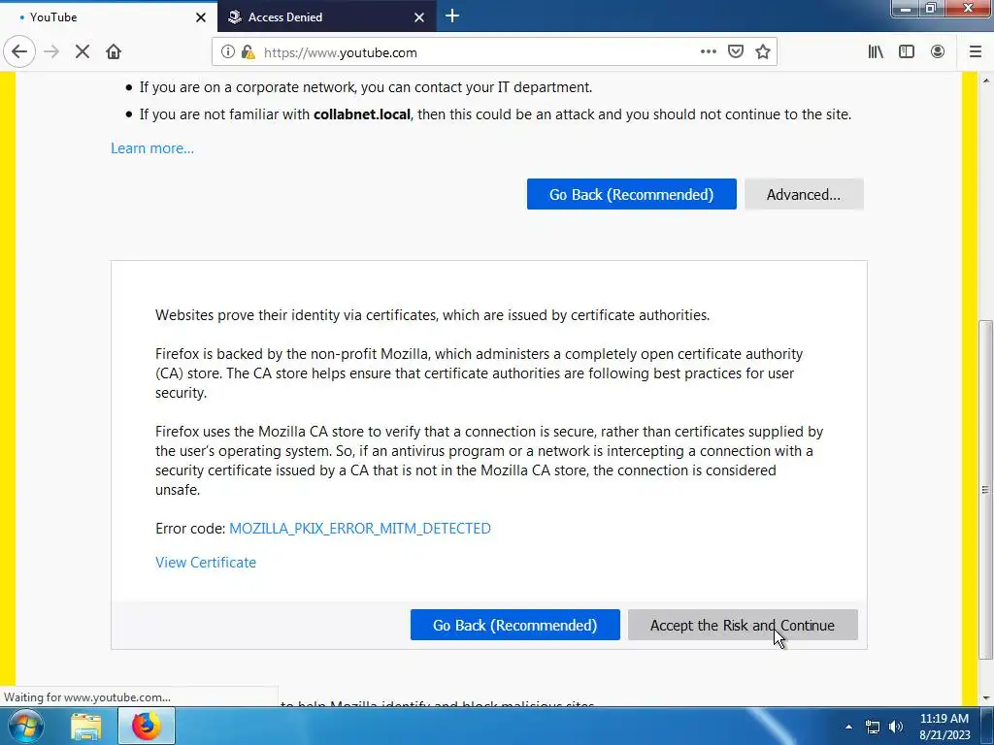
Task: Open the Firefox home page icon
Action: pos(114,52)
